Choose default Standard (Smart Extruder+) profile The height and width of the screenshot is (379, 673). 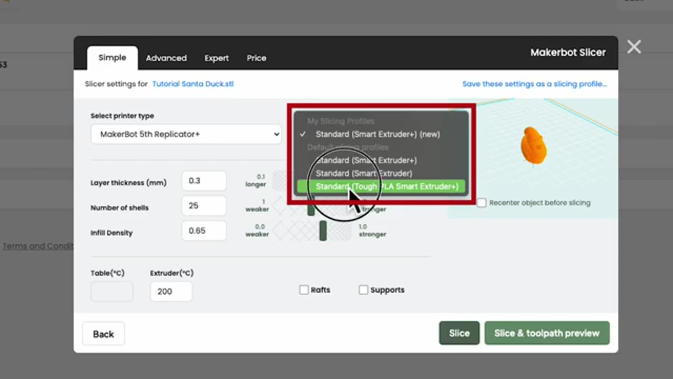tap(381, 160)
